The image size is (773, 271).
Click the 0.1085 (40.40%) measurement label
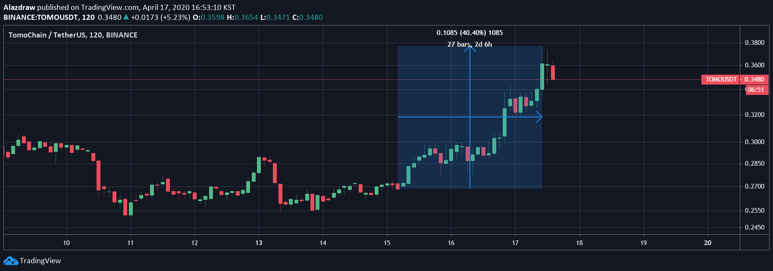tap(469, 33)
